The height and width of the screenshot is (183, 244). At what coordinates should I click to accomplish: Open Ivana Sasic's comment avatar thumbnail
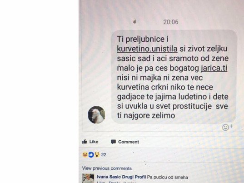[88, 178]
